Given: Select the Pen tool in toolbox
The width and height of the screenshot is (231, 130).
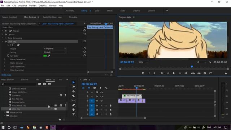Looking at the screenshot, I should (x=73, y=105).
